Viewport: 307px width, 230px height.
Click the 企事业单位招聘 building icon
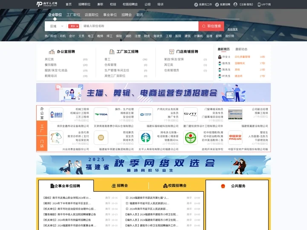(52, 186)
